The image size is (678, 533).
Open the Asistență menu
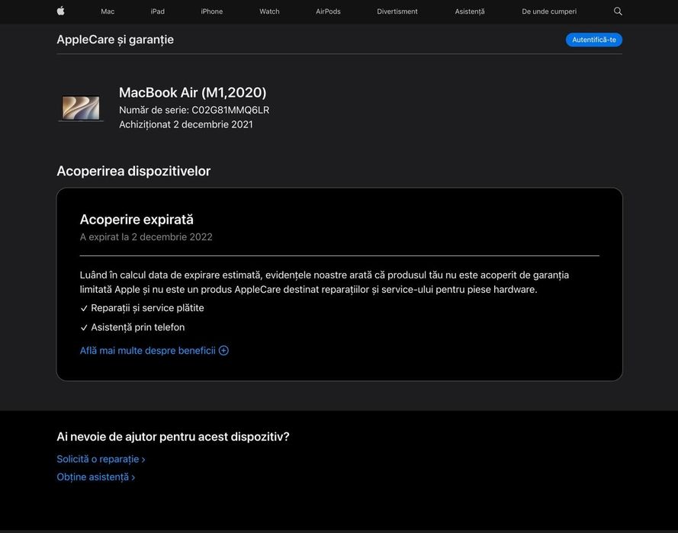[x=470, y=11]
